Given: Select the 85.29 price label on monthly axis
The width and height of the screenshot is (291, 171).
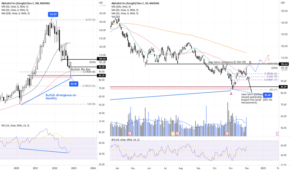Looking at the screenshot, I should [x=101, y=76].
